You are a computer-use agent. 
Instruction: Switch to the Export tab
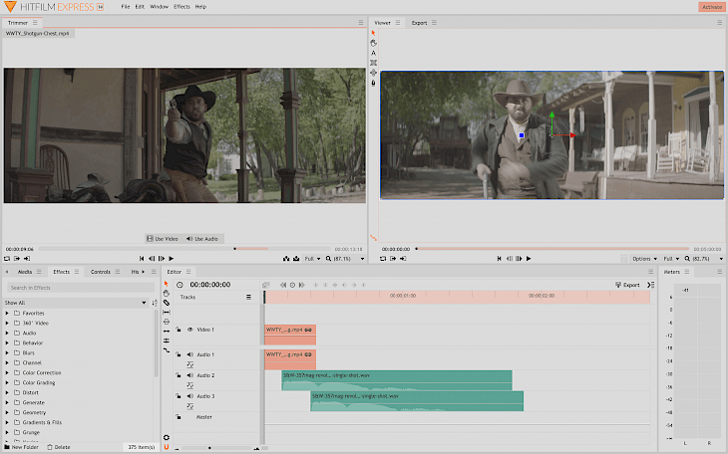(419, 23)
